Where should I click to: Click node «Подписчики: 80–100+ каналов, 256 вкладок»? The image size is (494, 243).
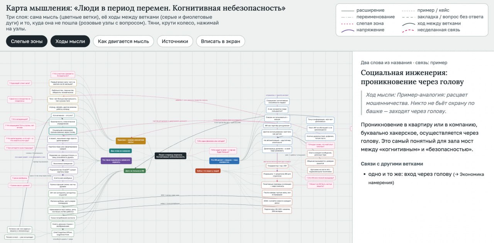(x=277, y=210)
